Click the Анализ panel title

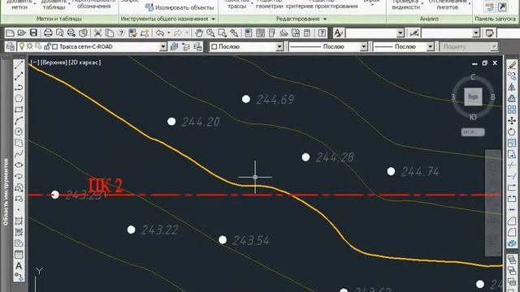[429, 19]
